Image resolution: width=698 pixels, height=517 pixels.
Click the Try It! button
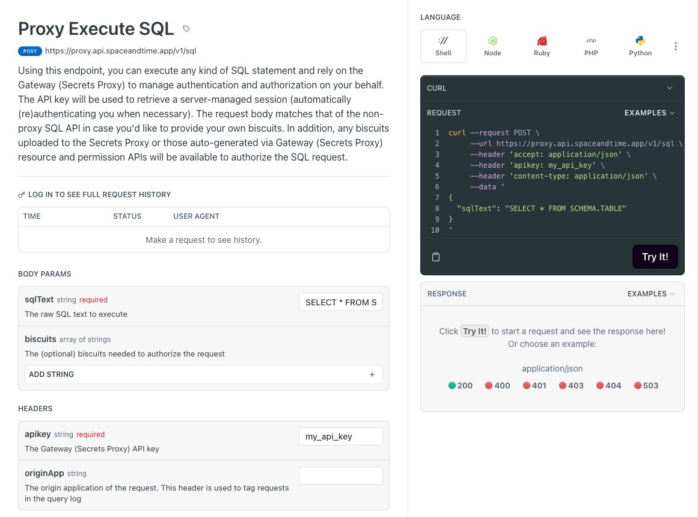[655, 257]
